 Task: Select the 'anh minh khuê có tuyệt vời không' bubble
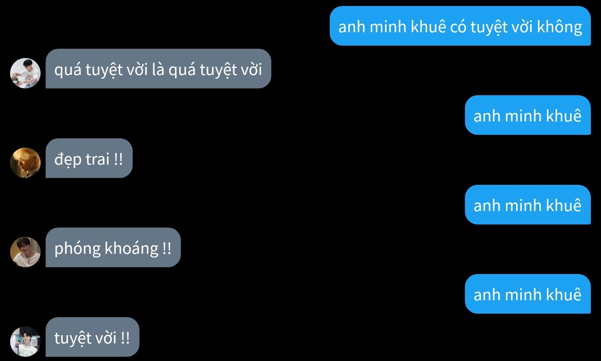(x=460, y=26)
